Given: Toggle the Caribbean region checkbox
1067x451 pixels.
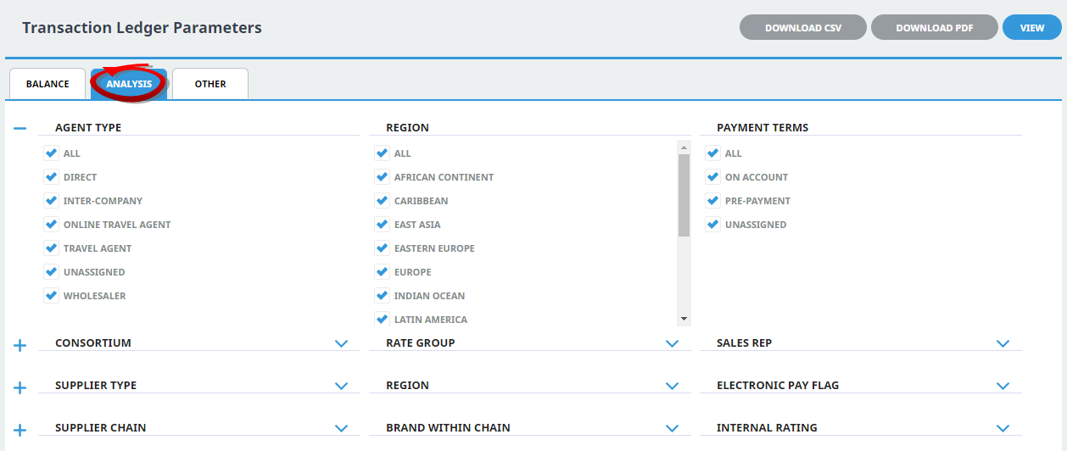Looking at the screenshot, I should (382, 201).
